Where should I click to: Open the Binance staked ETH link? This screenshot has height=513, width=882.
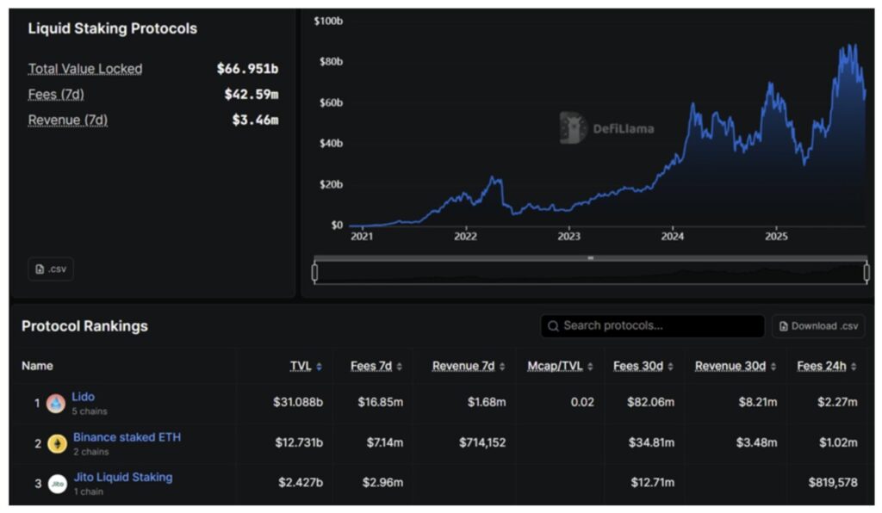pyautogui.click(x=127, y=437)
